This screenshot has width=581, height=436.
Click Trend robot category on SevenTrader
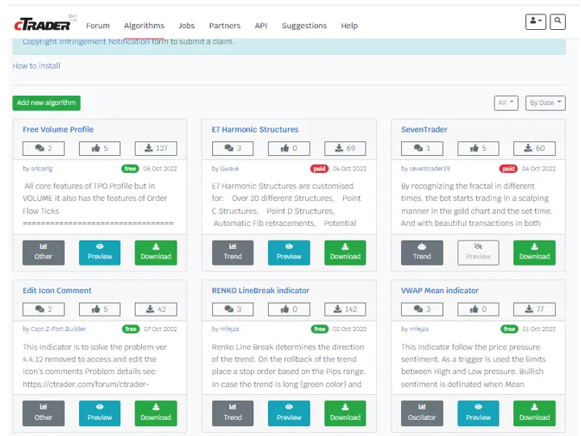(x=422, y=253)
